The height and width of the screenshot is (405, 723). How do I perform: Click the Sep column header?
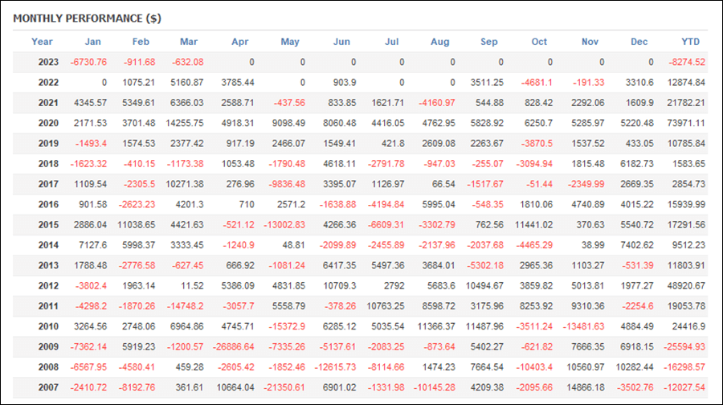tap(488, 42)
